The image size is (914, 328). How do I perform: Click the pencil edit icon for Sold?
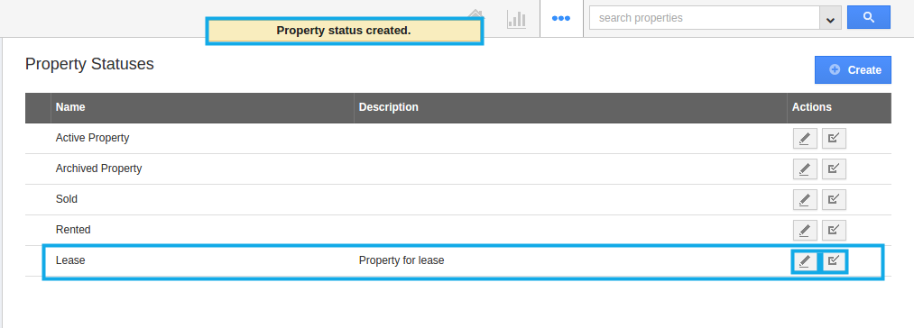805,200
